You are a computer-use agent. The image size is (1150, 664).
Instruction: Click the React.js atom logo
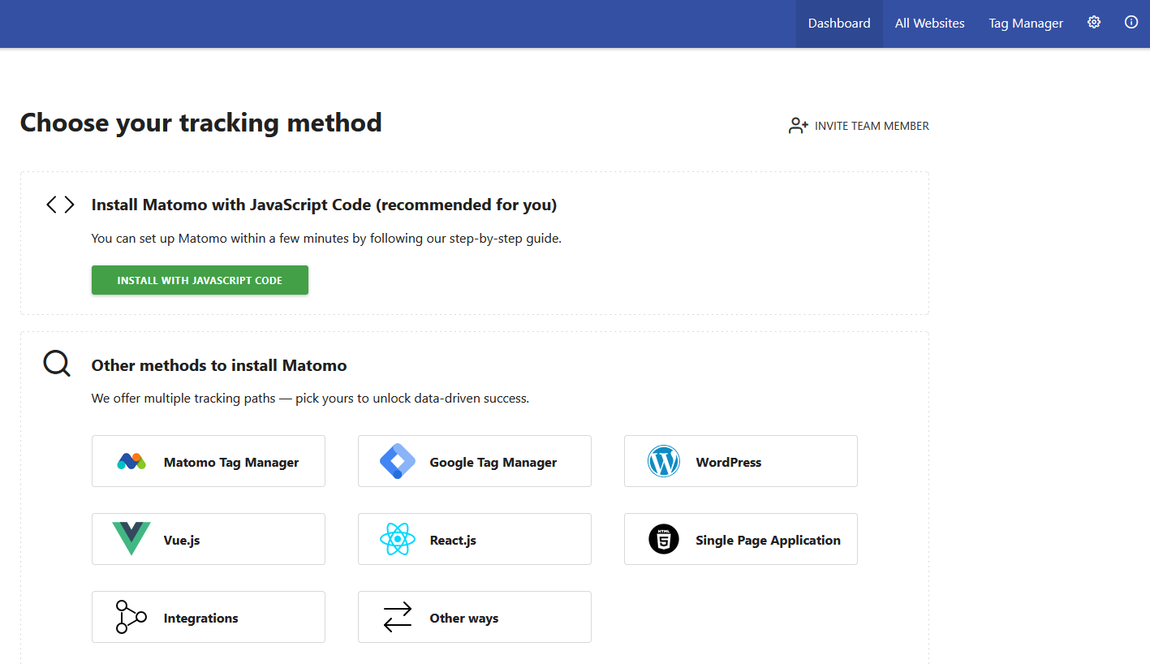tap(398, 539)
